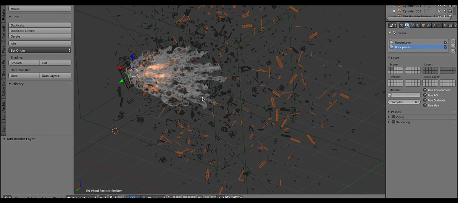Open the Scene properties tab
The height and width of the screenshot is (203, 458).
tap(413, 25)
